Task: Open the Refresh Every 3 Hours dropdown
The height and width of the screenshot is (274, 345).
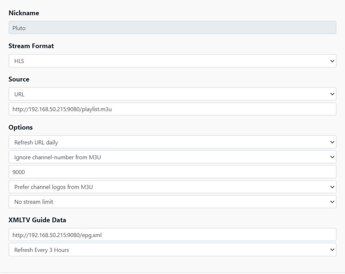Action: point(172,250)
